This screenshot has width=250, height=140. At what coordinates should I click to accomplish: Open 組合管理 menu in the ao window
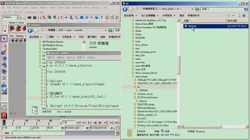pyautogui.click(x=130, y=16)
